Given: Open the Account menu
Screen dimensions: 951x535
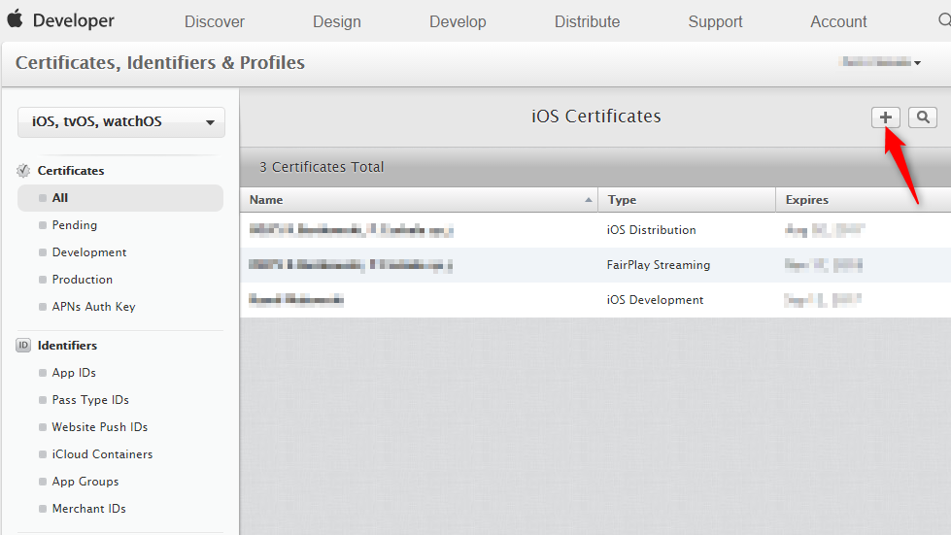Looking at the screenshot, I should [838, 21].
